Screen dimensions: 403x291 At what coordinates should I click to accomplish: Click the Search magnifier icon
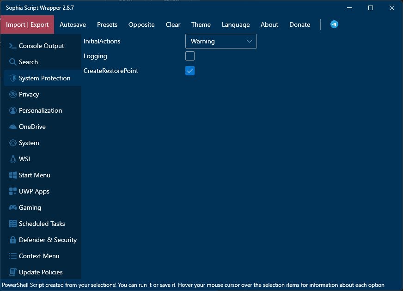click(13, 62)
